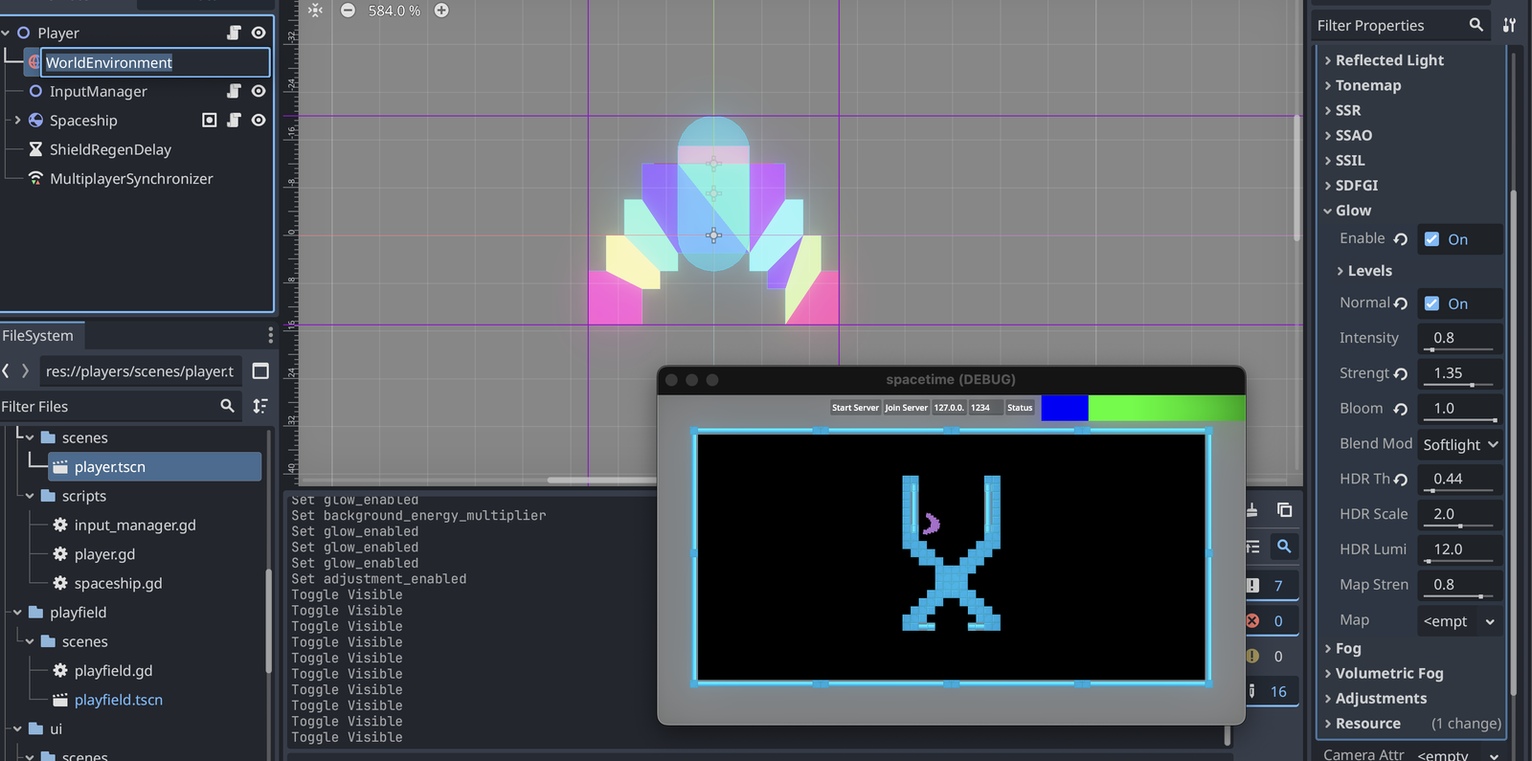Uncheck the Glow Normalized checkbox
The height and width of the screenshot is (761, 1532).
point(1431,303)
